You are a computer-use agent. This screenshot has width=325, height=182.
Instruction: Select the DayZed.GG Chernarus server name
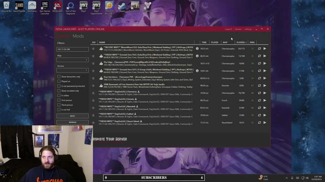point(118,92)
